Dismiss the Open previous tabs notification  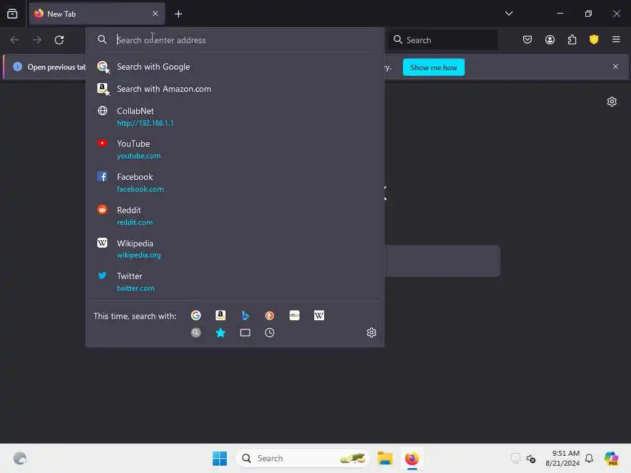(x=616, y=67)
